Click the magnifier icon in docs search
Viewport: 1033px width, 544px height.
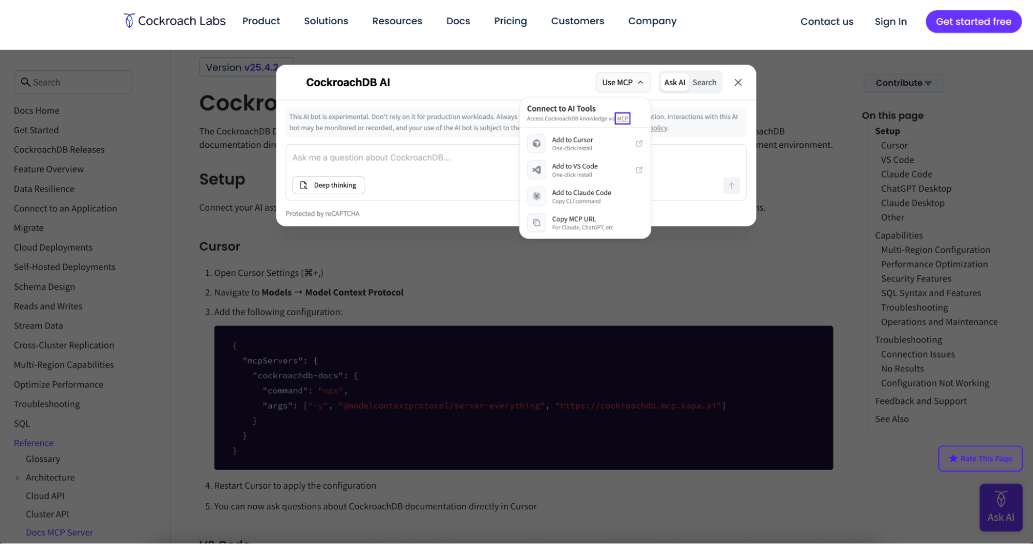tap(25, 82)
